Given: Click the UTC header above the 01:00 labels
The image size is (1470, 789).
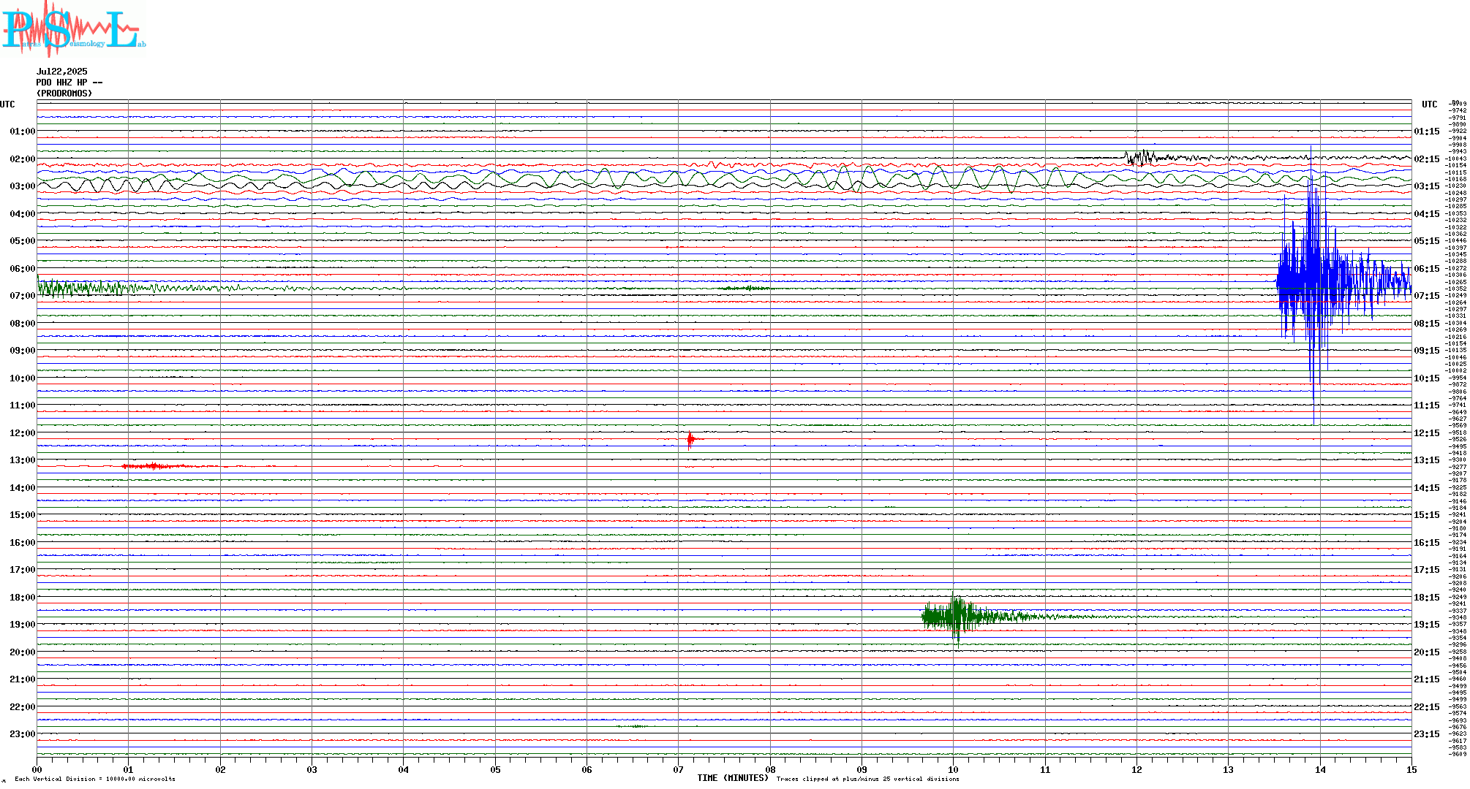Looking at the screenshot, I should coord(7,104).
